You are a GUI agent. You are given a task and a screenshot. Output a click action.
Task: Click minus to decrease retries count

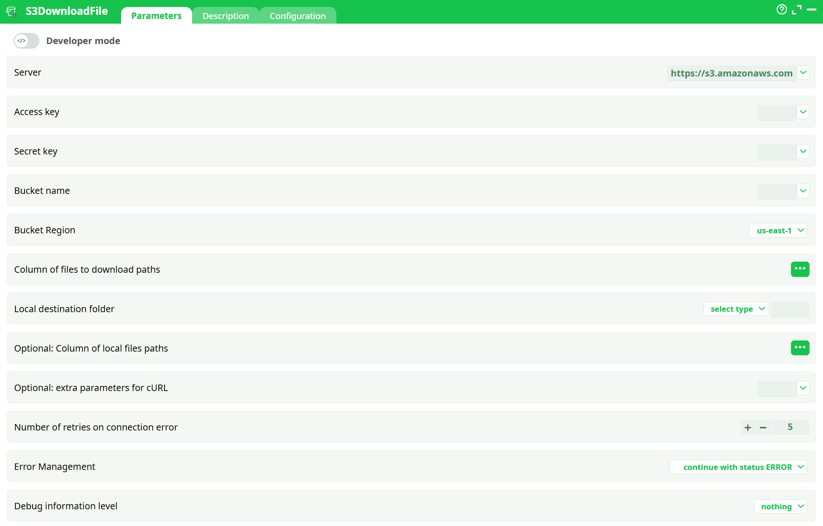[x=763, y=427]
